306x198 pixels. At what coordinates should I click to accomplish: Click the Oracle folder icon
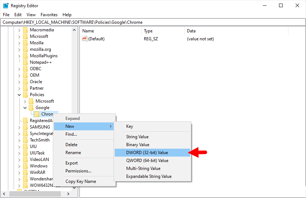pyautogui.click(x=26, y=82)
